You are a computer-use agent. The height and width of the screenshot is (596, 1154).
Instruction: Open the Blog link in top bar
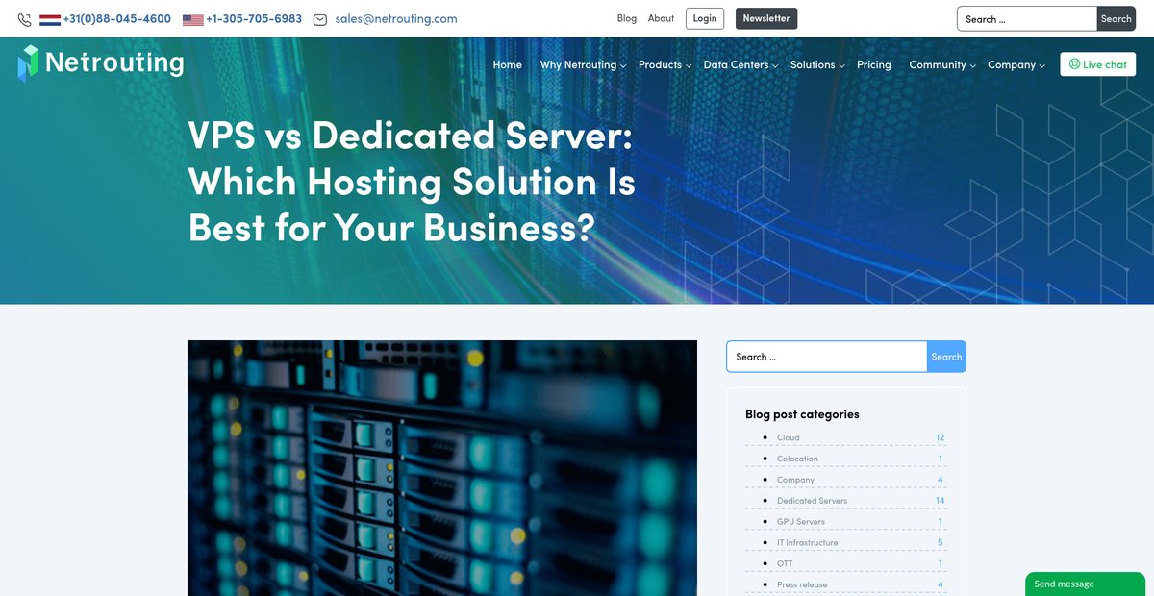pos(627,18)
